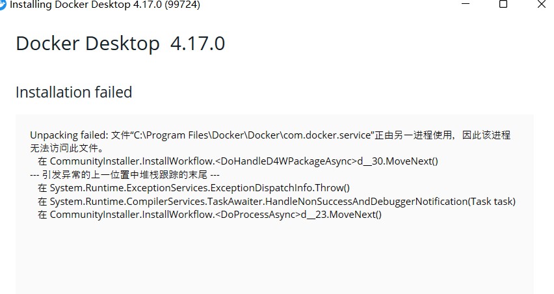Click the Docker Desktop heading text
This screenshot has width=554, height=294.
tap(88, 44)
